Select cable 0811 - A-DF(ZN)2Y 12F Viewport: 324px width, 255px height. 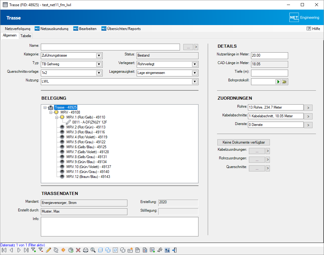(x=89, y=122)
